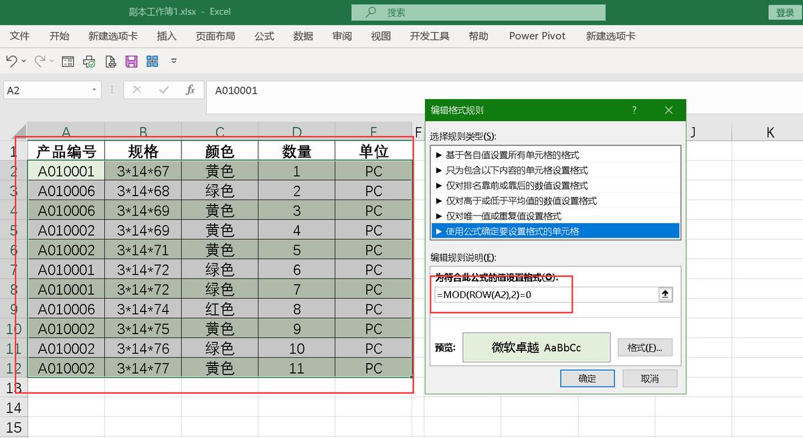Click the 确定 button in dialog
This screenshot has width=803, height=438.
click(588, 378)
